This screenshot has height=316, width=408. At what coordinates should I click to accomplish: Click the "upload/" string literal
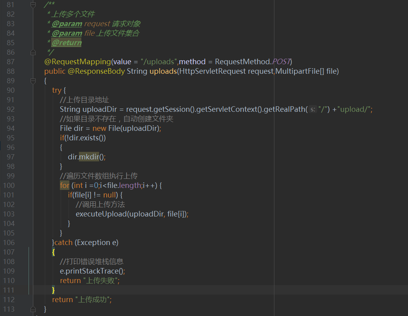354,109
